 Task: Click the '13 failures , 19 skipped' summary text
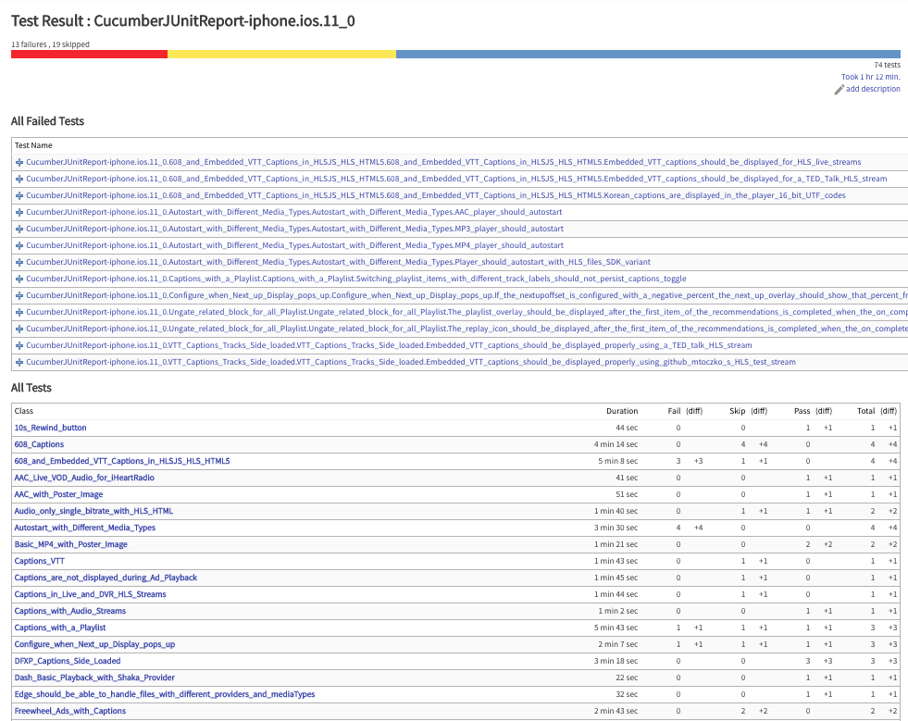click(x=50, y=44)
